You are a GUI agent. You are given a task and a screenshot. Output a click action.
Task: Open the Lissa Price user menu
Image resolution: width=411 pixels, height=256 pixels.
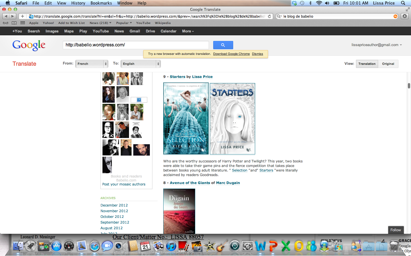coord(384,3)
